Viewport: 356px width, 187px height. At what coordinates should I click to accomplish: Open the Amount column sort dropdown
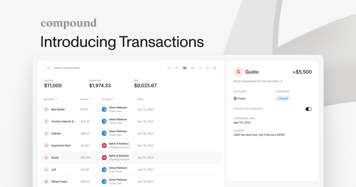pyautogui.click(x=85, y=99)
